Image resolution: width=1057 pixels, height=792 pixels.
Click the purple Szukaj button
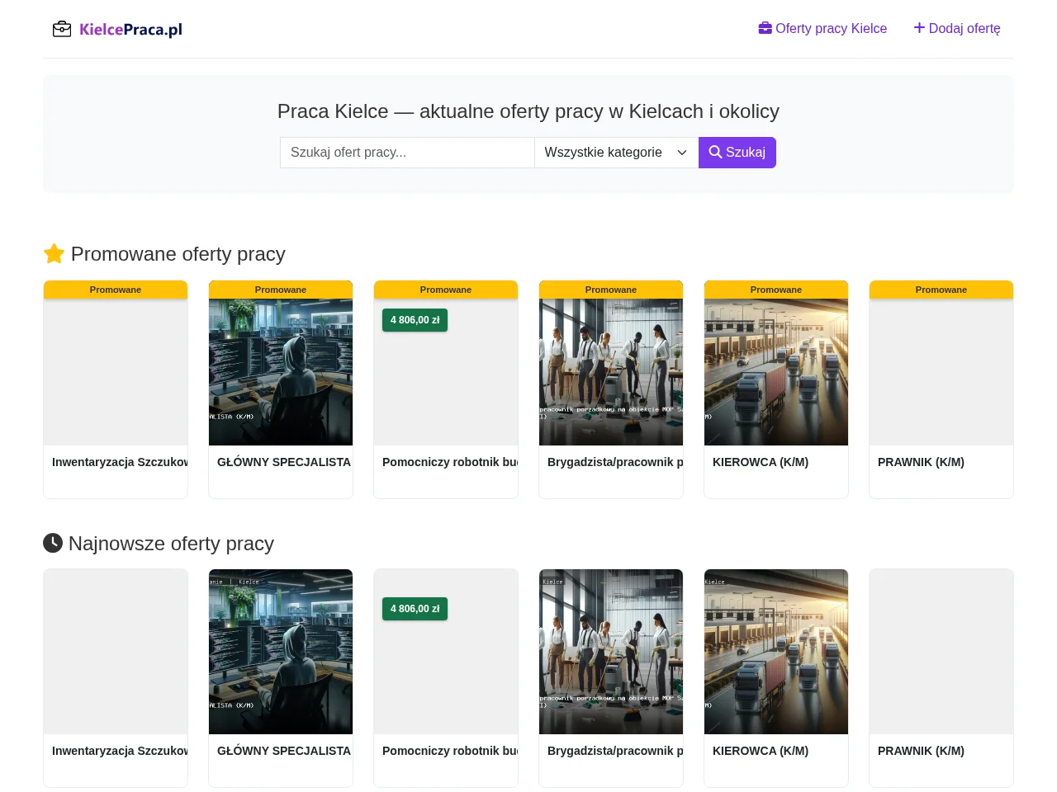tap(737, 153)
